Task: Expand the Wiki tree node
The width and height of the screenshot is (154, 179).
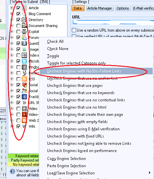Action: click(12, 126)
